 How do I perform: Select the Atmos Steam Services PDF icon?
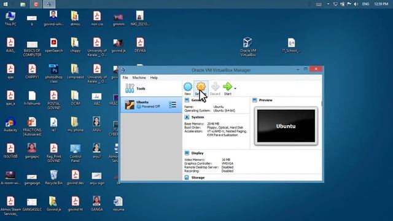[10, 206]
